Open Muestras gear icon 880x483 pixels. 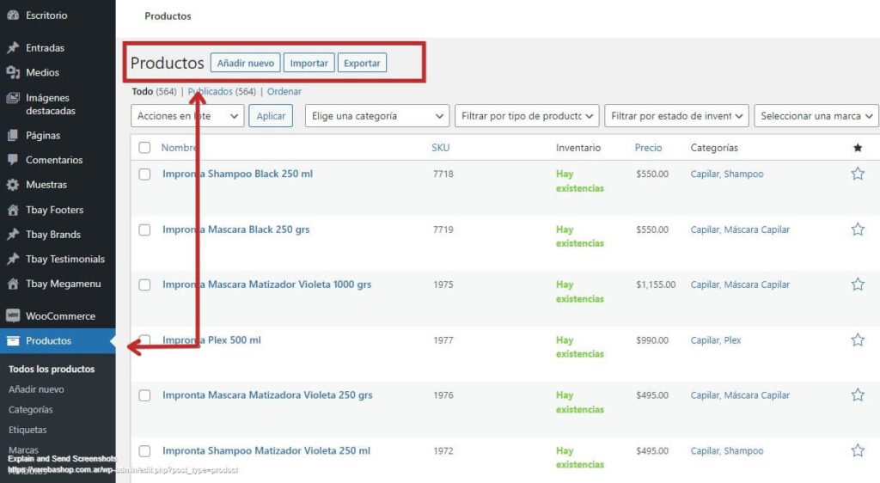tap(12, 185)
